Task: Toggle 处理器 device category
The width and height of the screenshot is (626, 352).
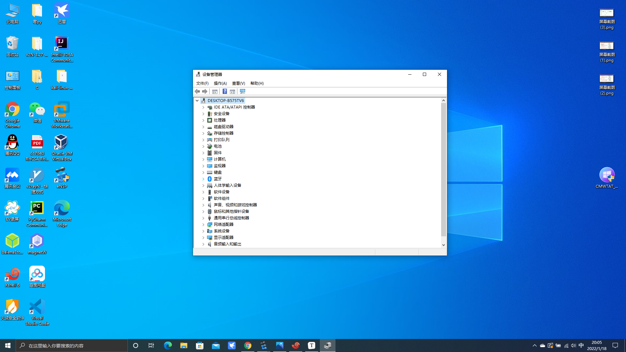Action: click(203, 120)
